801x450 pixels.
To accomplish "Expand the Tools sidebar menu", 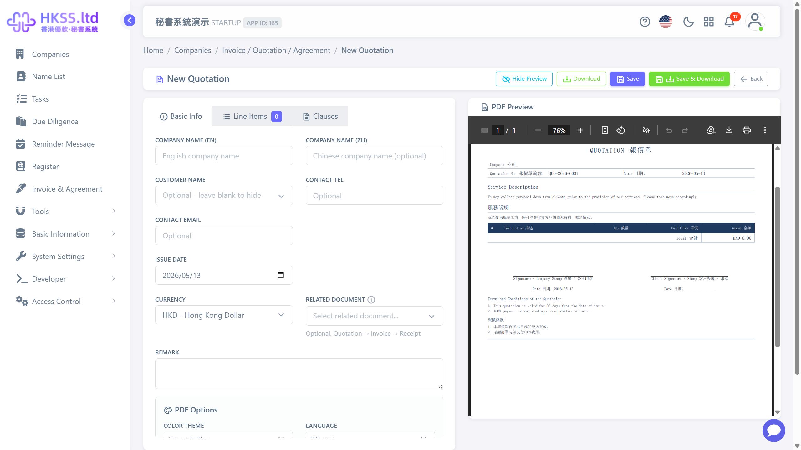I will coord(66,212).
